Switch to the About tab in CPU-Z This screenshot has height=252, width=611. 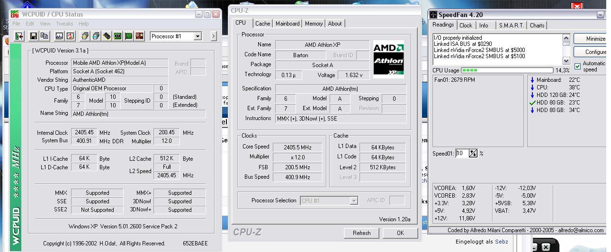pos(335,24)
